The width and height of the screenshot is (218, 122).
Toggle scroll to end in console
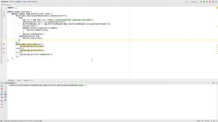5,95
